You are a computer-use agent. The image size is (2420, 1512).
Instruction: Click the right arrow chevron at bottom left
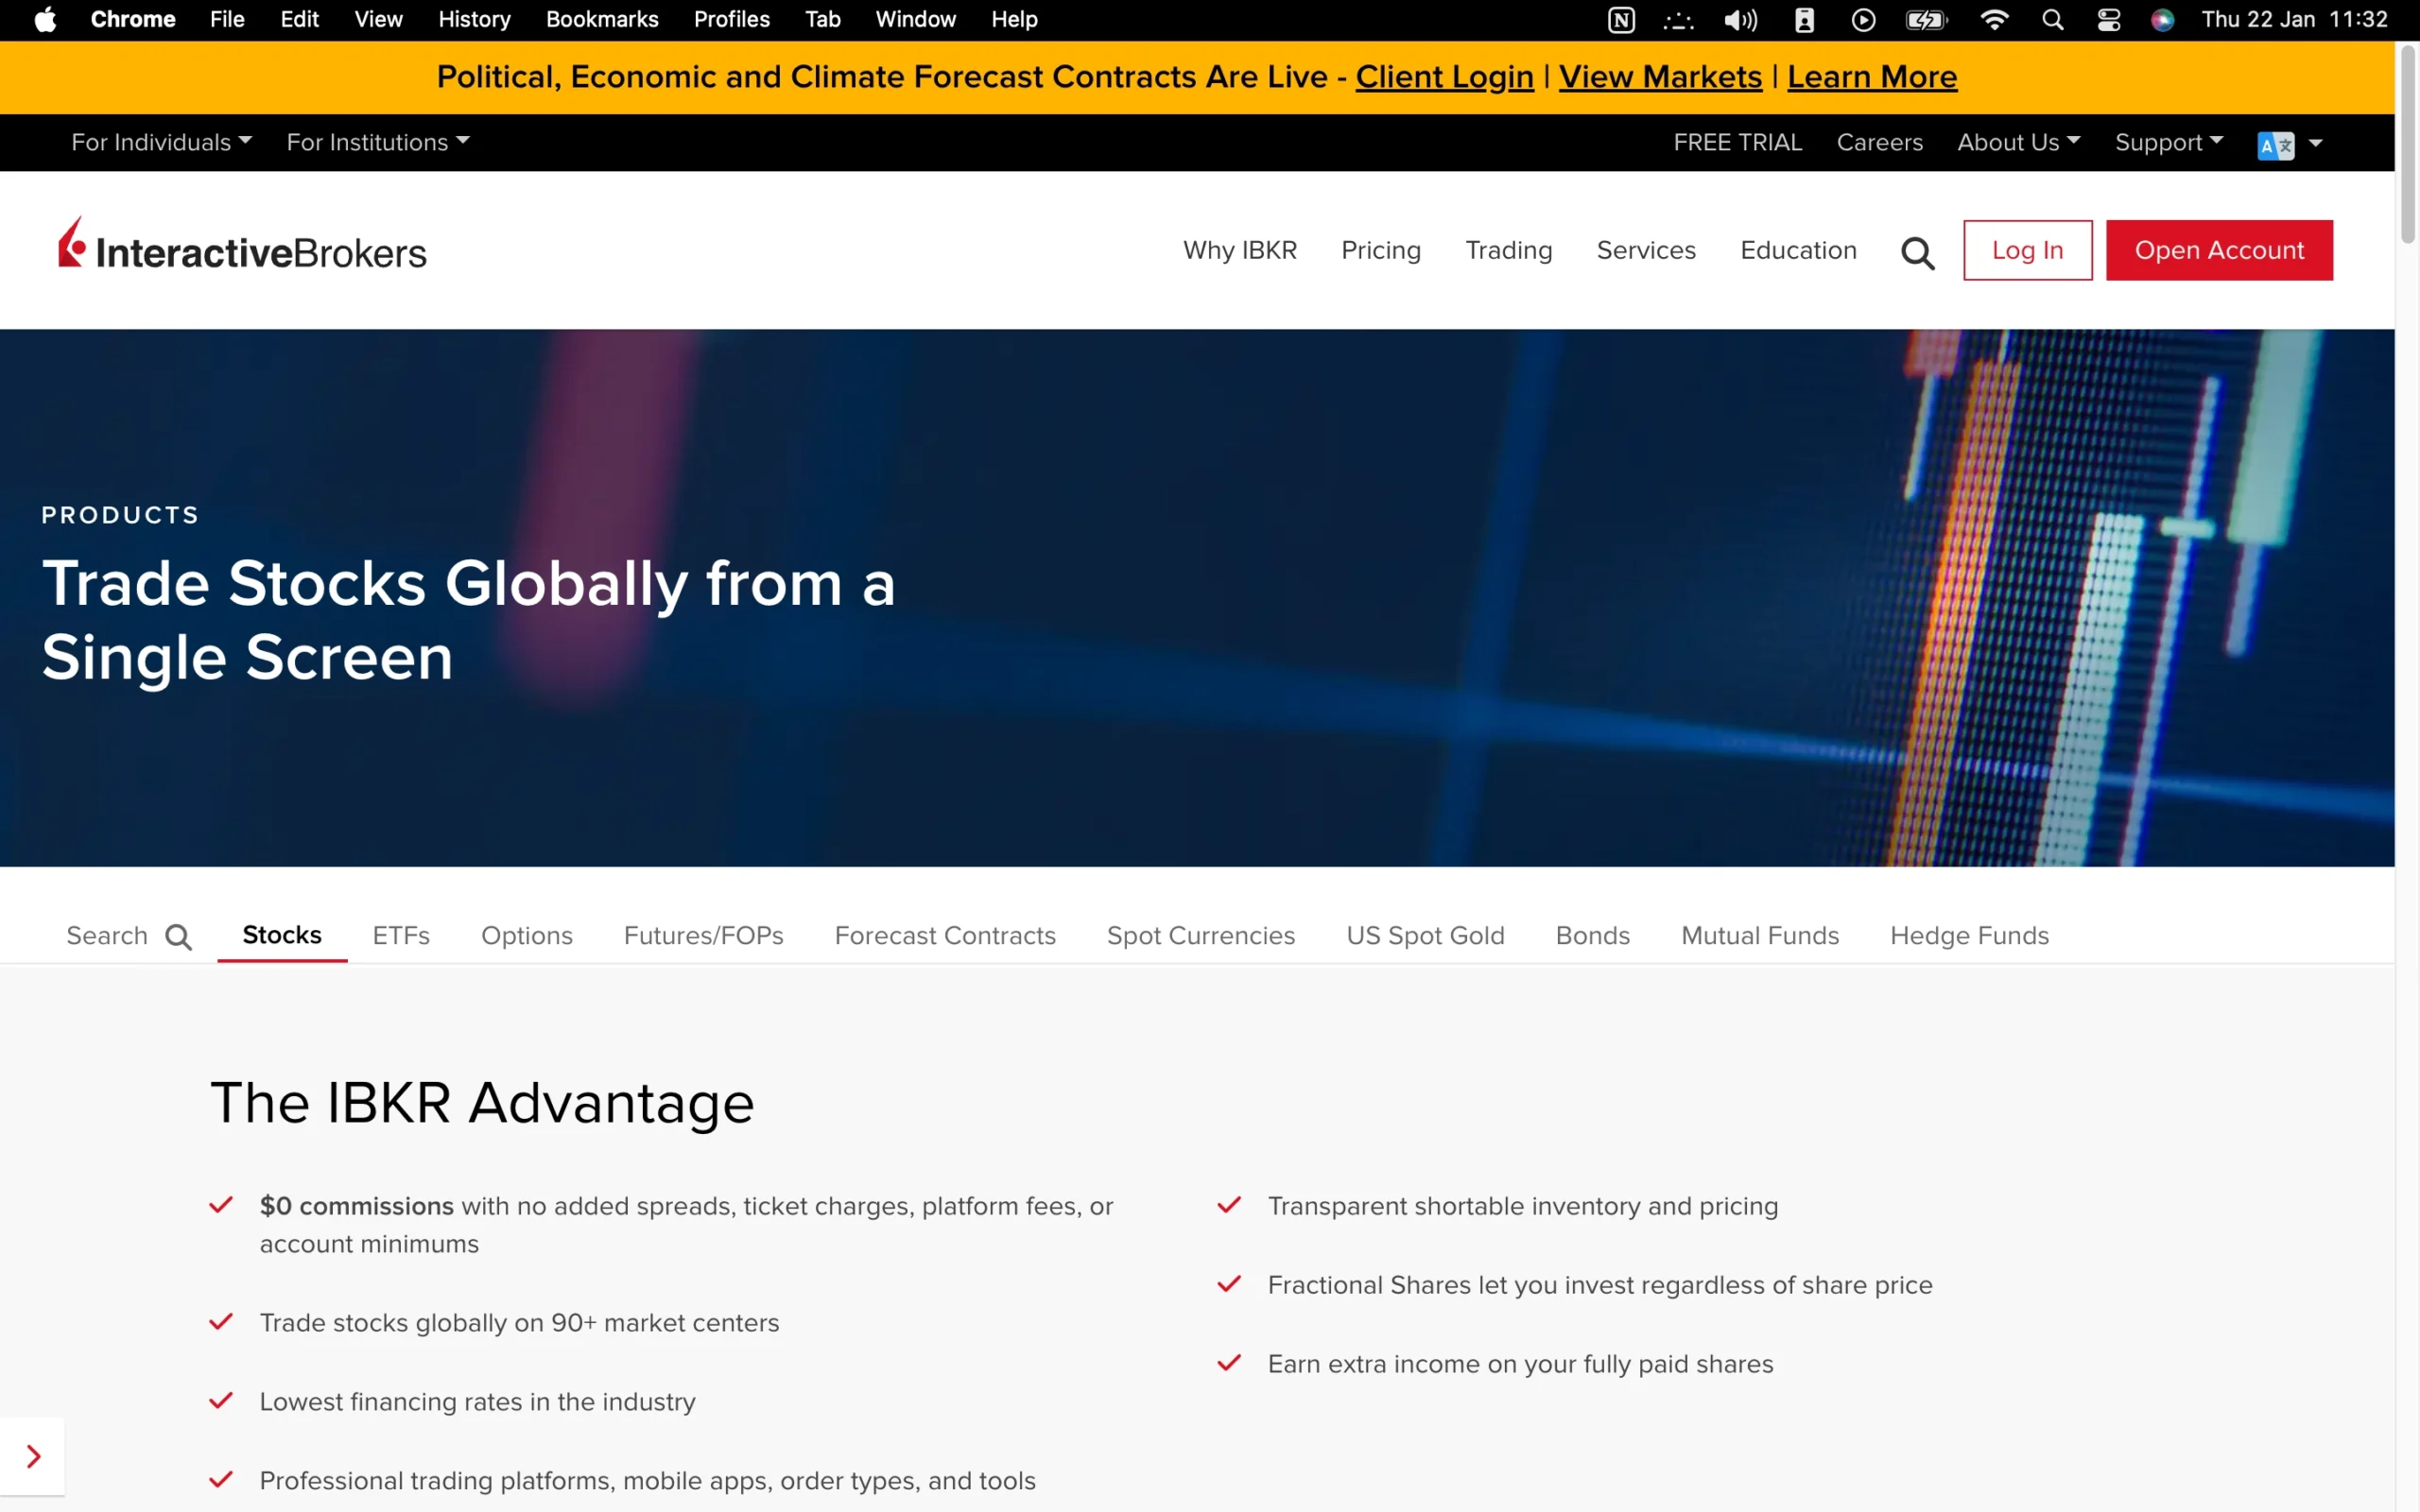point(33,1456)
